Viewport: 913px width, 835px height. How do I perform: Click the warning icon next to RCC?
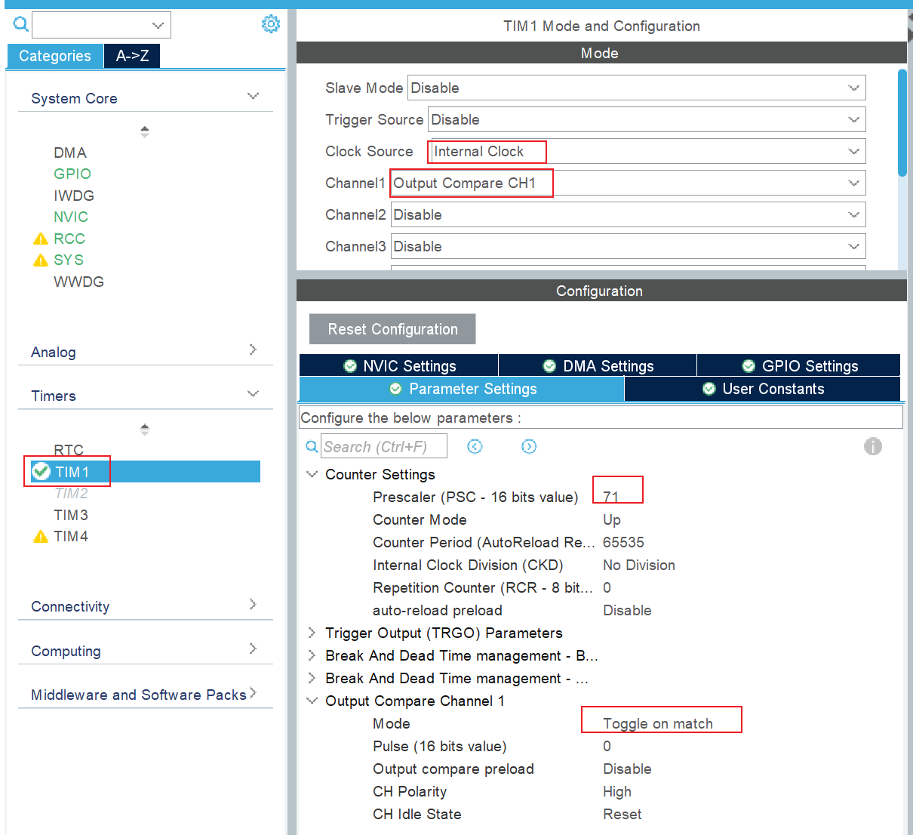41,239
